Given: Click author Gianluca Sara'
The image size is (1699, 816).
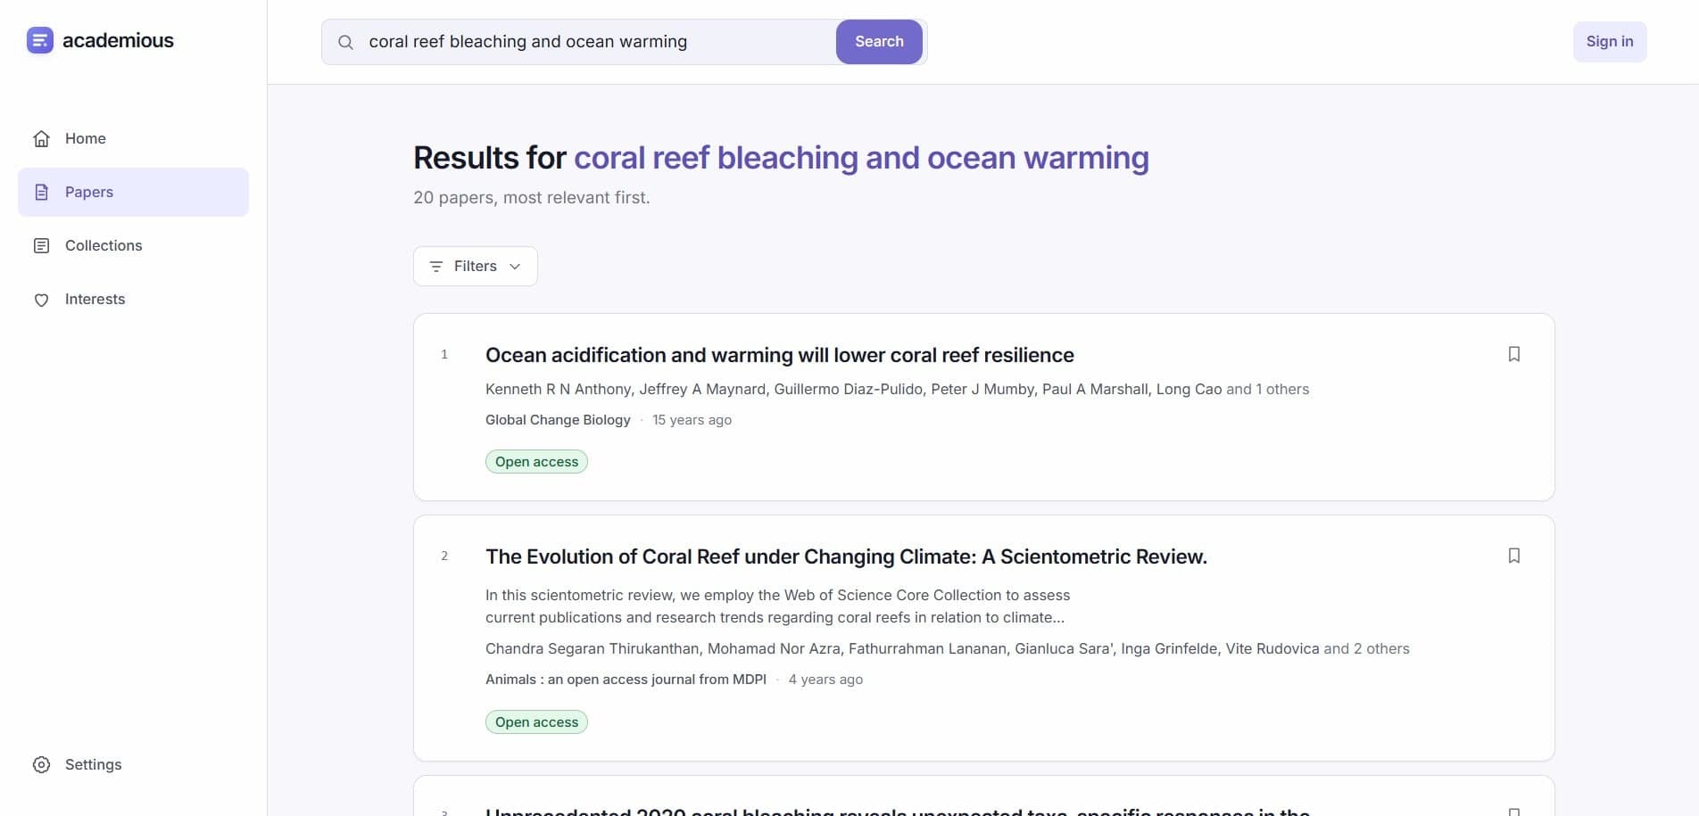Looking at the screenshot, I should [x=1064, y=649].
